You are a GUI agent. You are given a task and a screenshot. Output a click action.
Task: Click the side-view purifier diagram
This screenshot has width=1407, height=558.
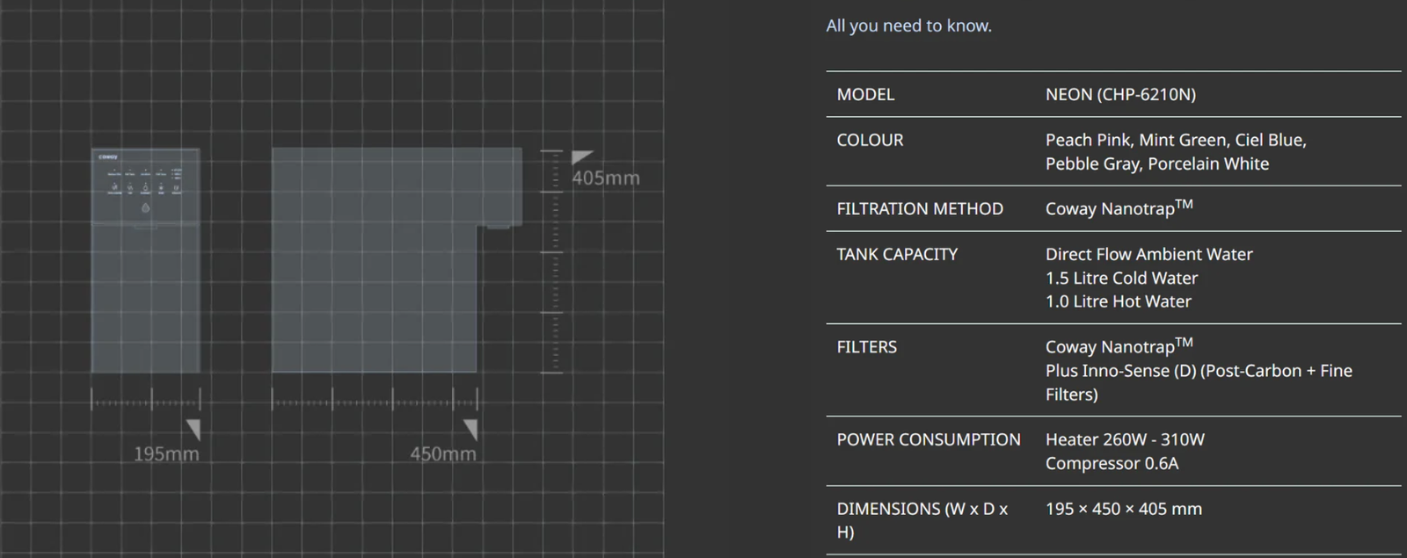click(397, 260)
